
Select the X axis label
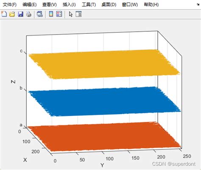click(25, 160)
